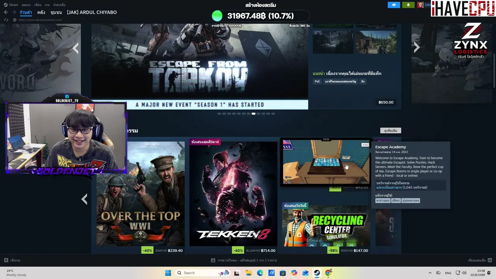Open the เกม menu
Screen dimensions: 496x279
tap(47, 5)
